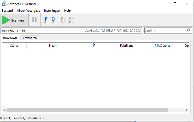Image resolution: width=194 pixels, height=122 pixels.
Task: Click the magnifier search icon
Action: (188, 30)
